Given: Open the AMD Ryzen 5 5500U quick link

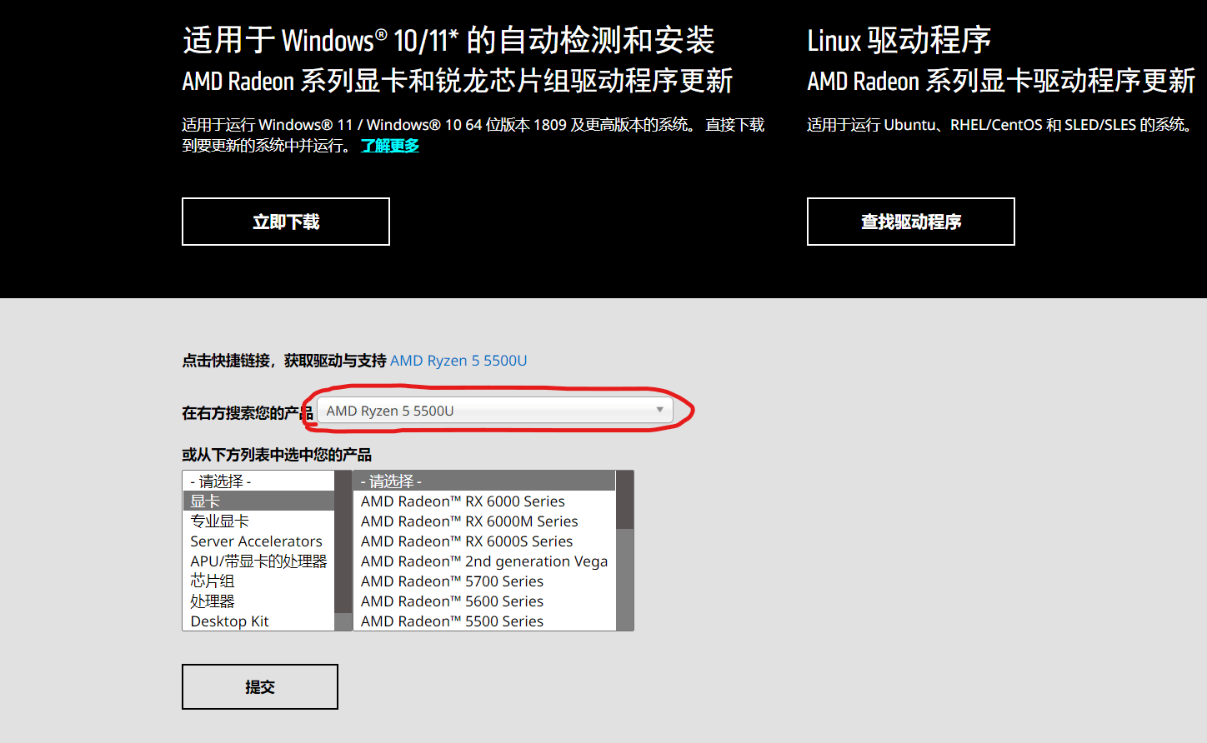Looking at the screenshot, I should tap(458, 361).
